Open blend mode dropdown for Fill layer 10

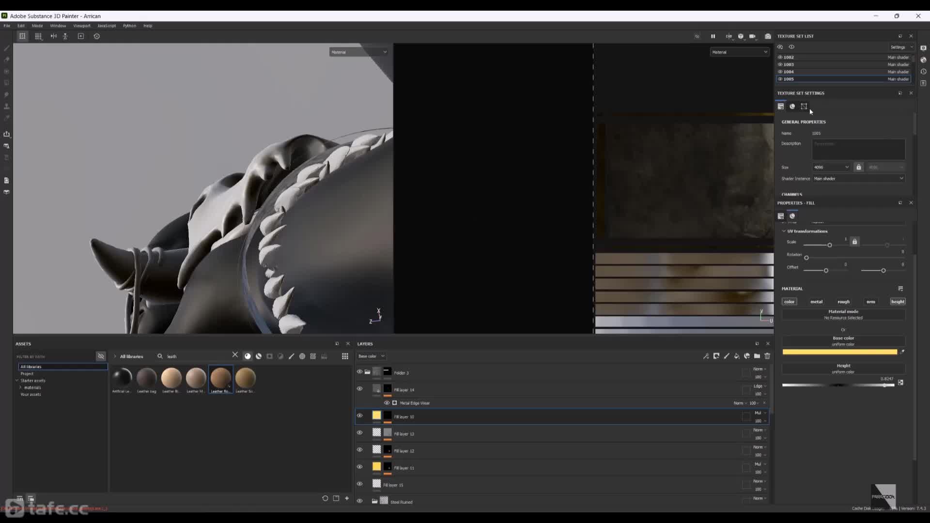pyautogui.click(x=759, y=413)
